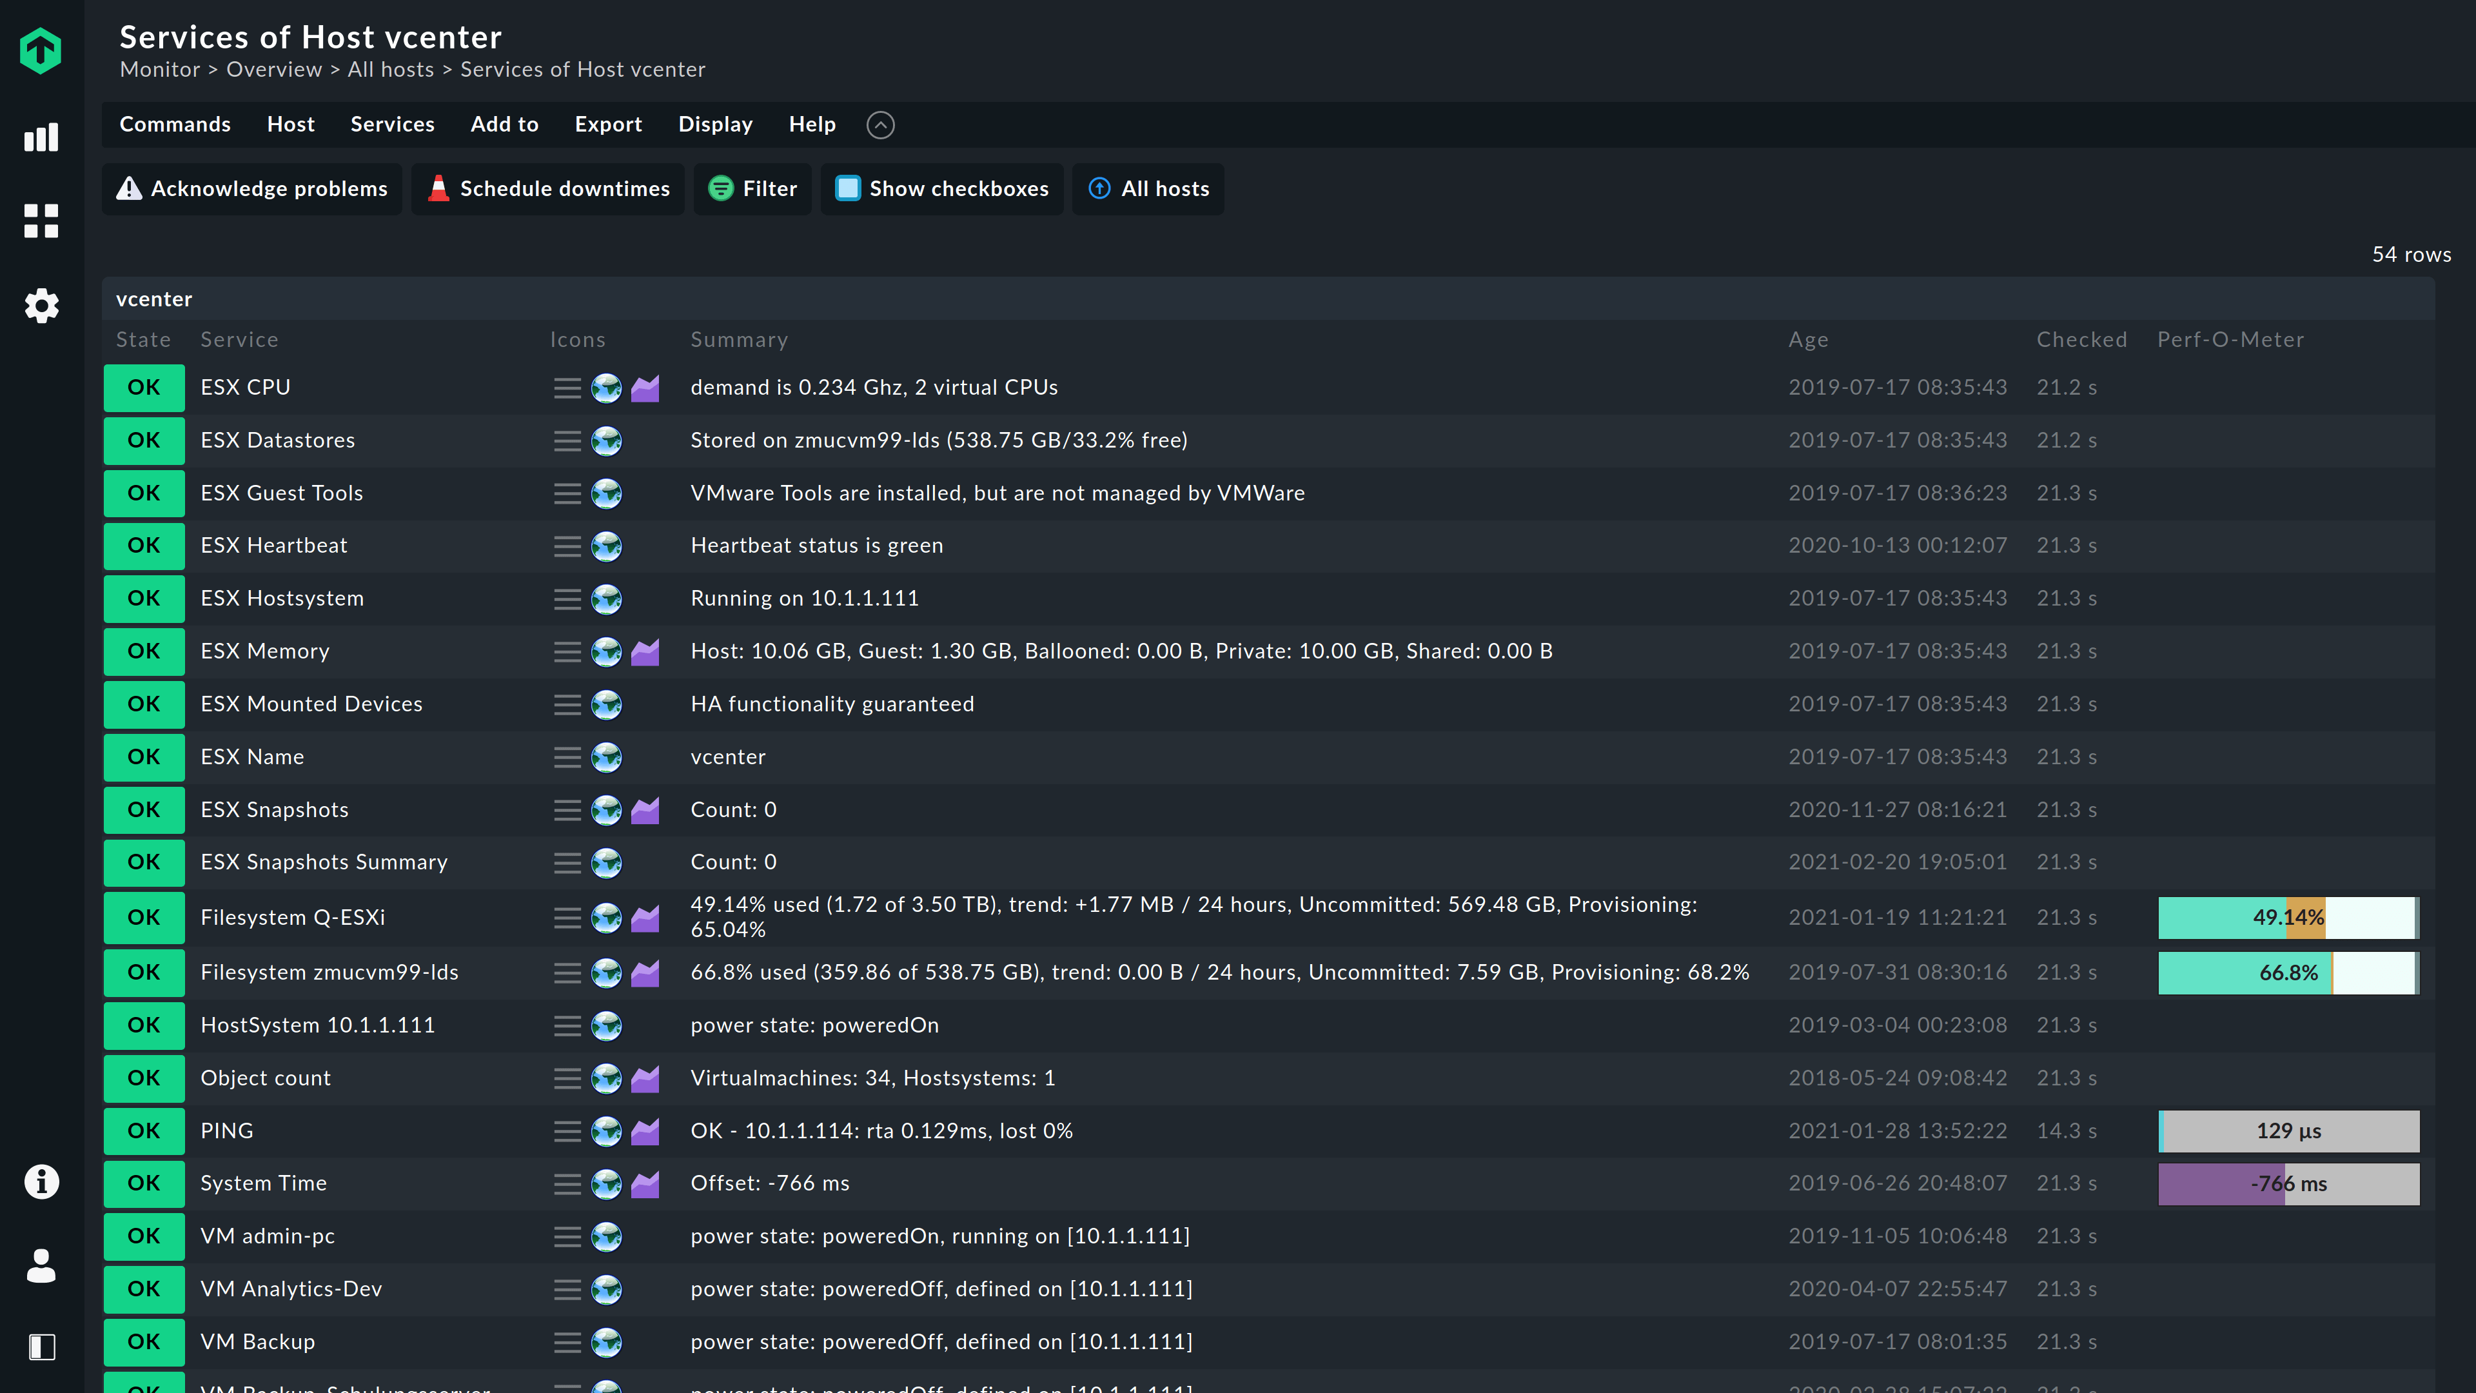This screenshot has height=1393, width=2476.
Task: Open the Help menu
Action: coord(812,124)
